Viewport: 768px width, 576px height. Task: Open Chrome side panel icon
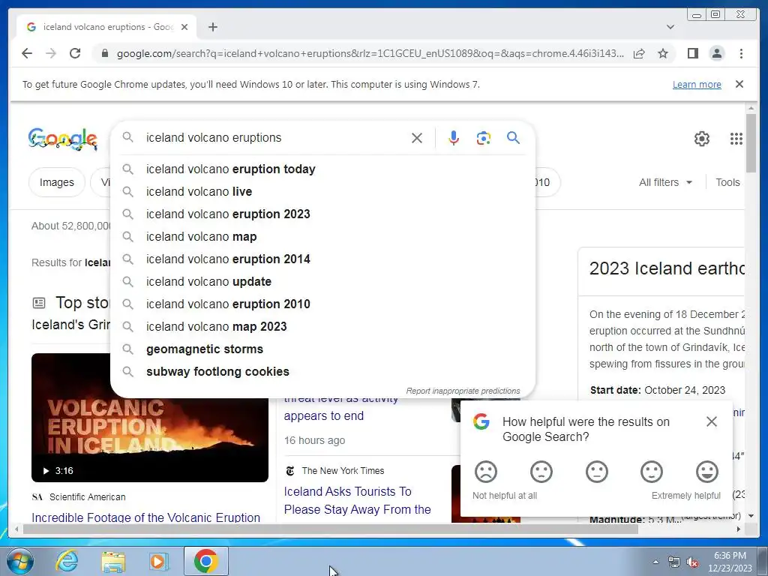(x=692, y=53)
